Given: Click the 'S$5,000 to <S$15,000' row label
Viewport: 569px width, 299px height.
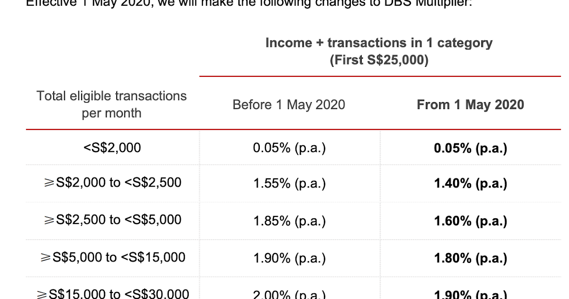Looking at the screenshot, I should coord(113,257).
